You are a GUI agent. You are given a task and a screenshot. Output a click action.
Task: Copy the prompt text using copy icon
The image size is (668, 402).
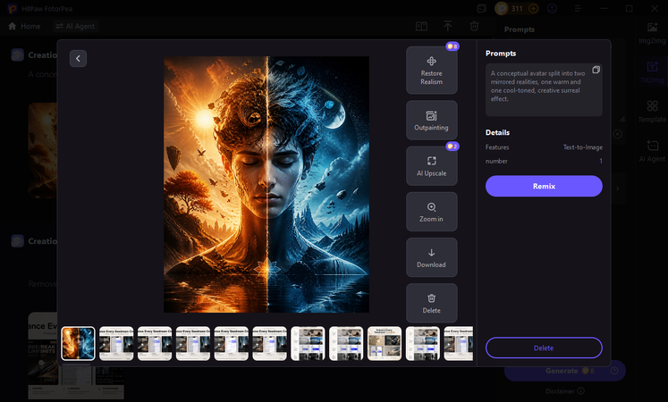(596, 70)
